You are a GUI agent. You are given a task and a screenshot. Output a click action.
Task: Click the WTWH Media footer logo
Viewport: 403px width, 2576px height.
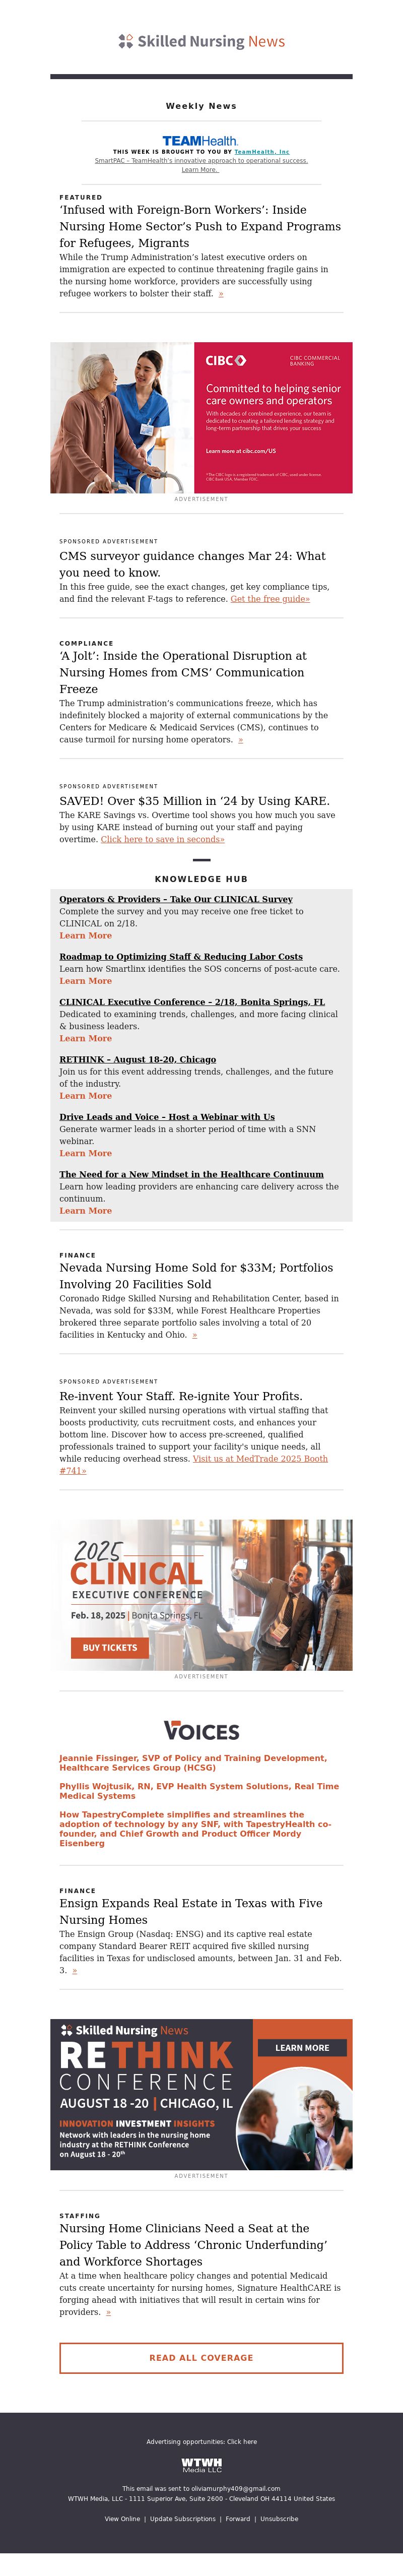point(201,2465)
